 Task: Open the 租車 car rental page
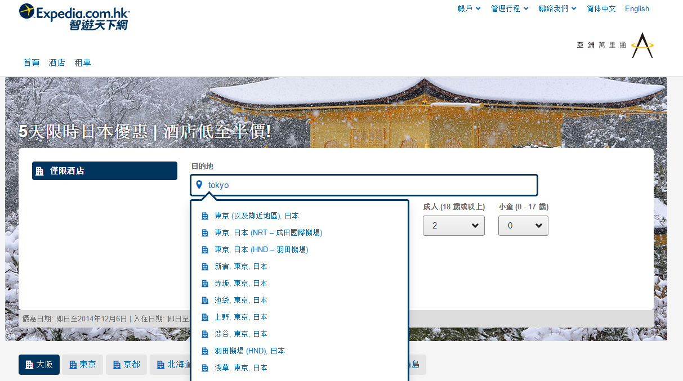coord(83,62)
